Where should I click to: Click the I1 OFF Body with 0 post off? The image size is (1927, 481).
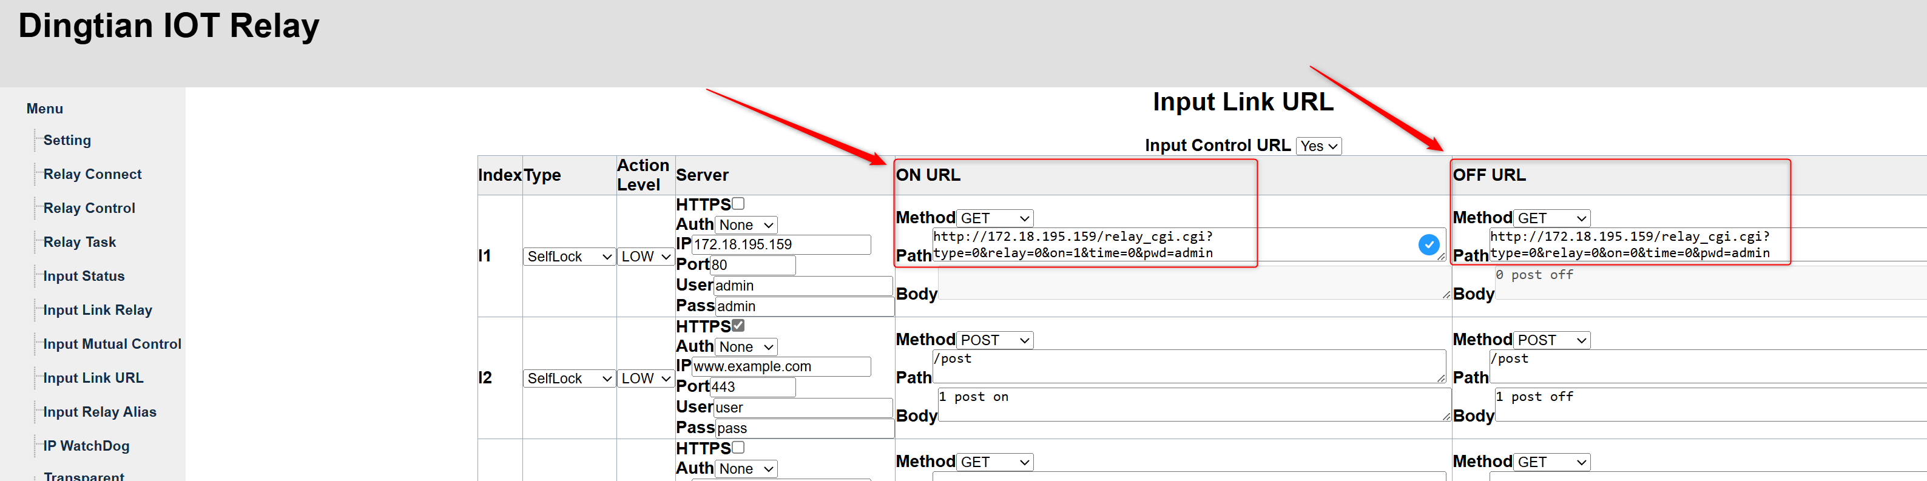(x=1710, y=283)
